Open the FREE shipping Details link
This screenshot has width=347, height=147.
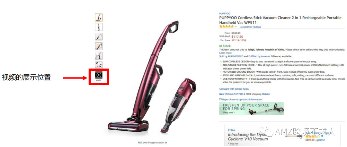pos(266,94)
